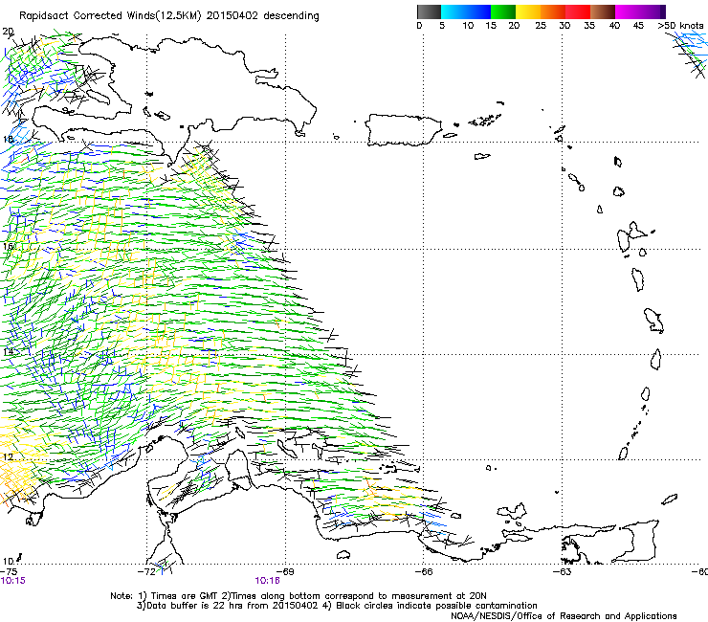Viewport: 708px width, 622px height.
Task: Click the '>50 knots' legend label
Action: 680,26
